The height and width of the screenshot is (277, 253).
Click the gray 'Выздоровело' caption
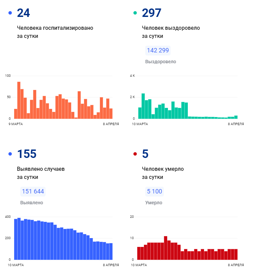160,62
